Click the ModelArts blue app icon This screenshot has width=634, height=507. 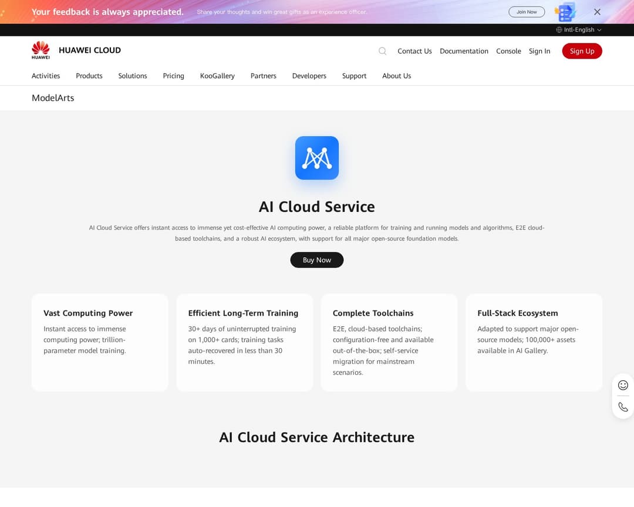316,158
